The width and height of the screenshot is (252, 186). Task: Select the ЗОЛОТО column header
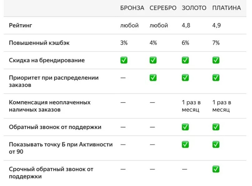click(194, 8)
